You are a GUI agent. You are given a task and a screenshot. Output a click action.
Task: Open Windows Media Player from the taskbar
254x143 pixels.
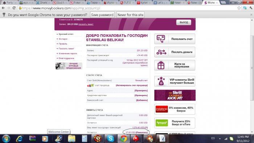(x=45, y=139)
